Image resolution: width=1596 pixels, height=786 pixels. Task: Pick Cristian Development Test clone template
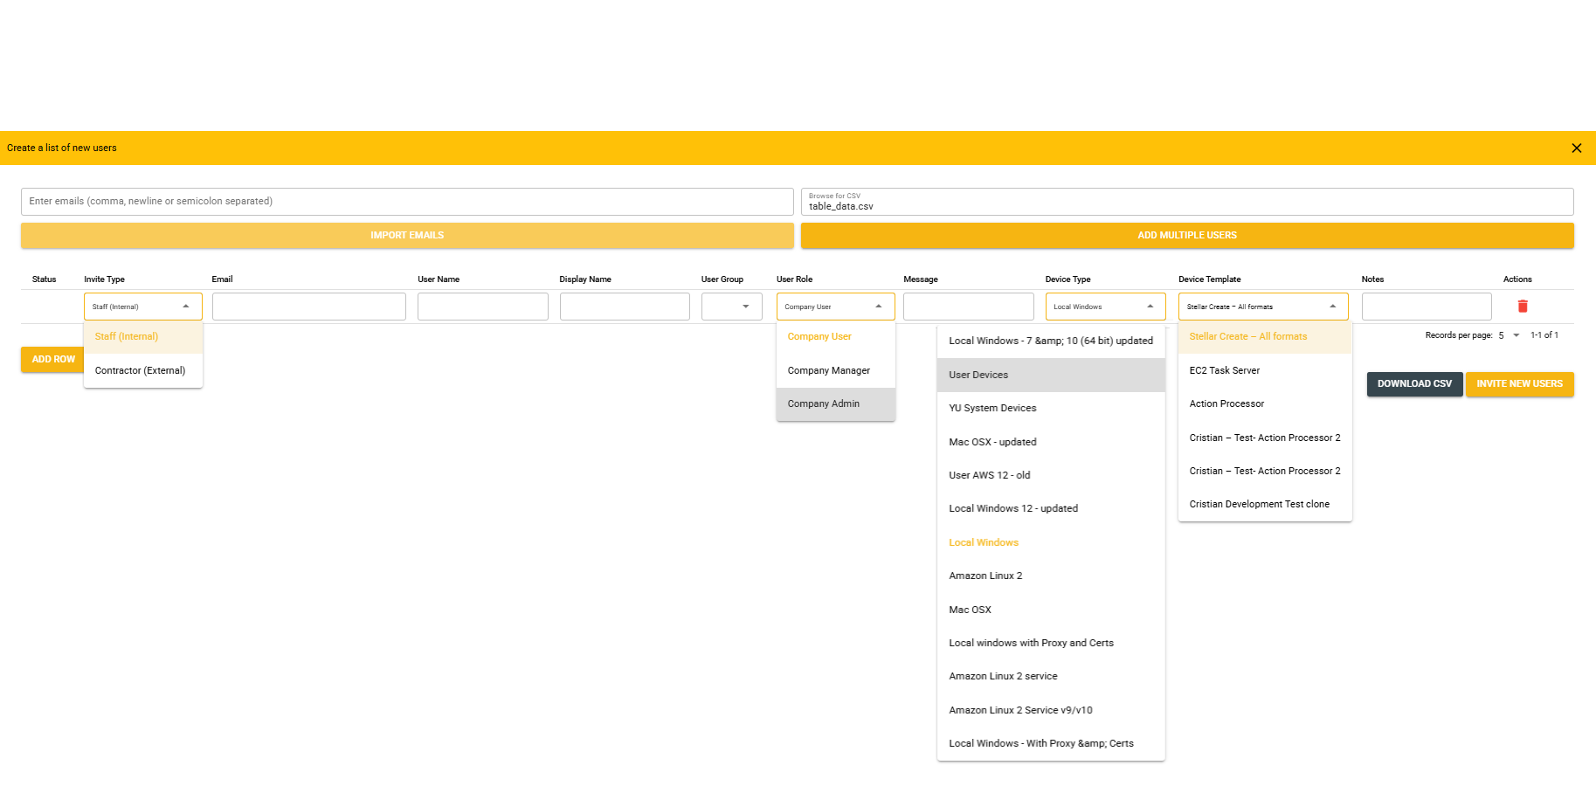coord(1259,505)
